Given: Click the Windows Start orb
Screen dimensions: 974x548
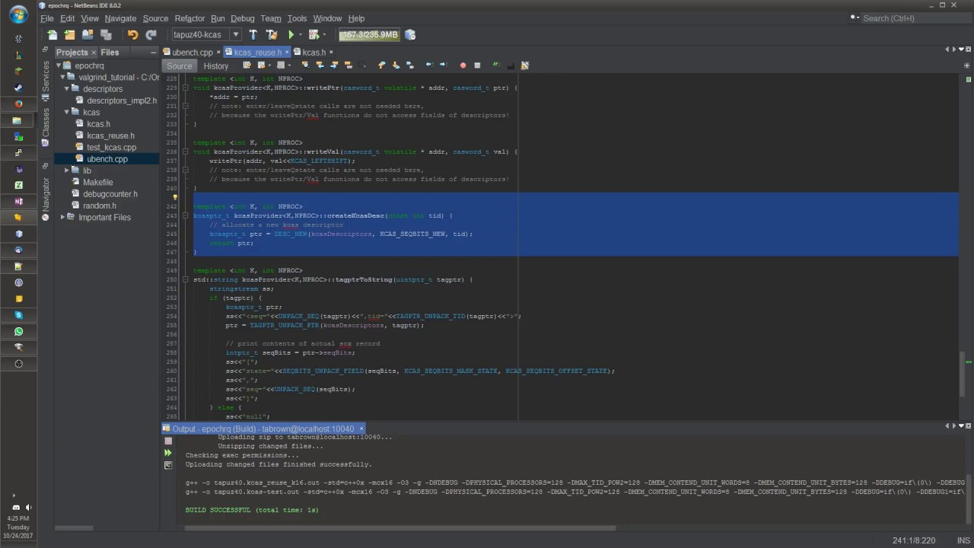Looking at the screenshot, I should 18,13.
